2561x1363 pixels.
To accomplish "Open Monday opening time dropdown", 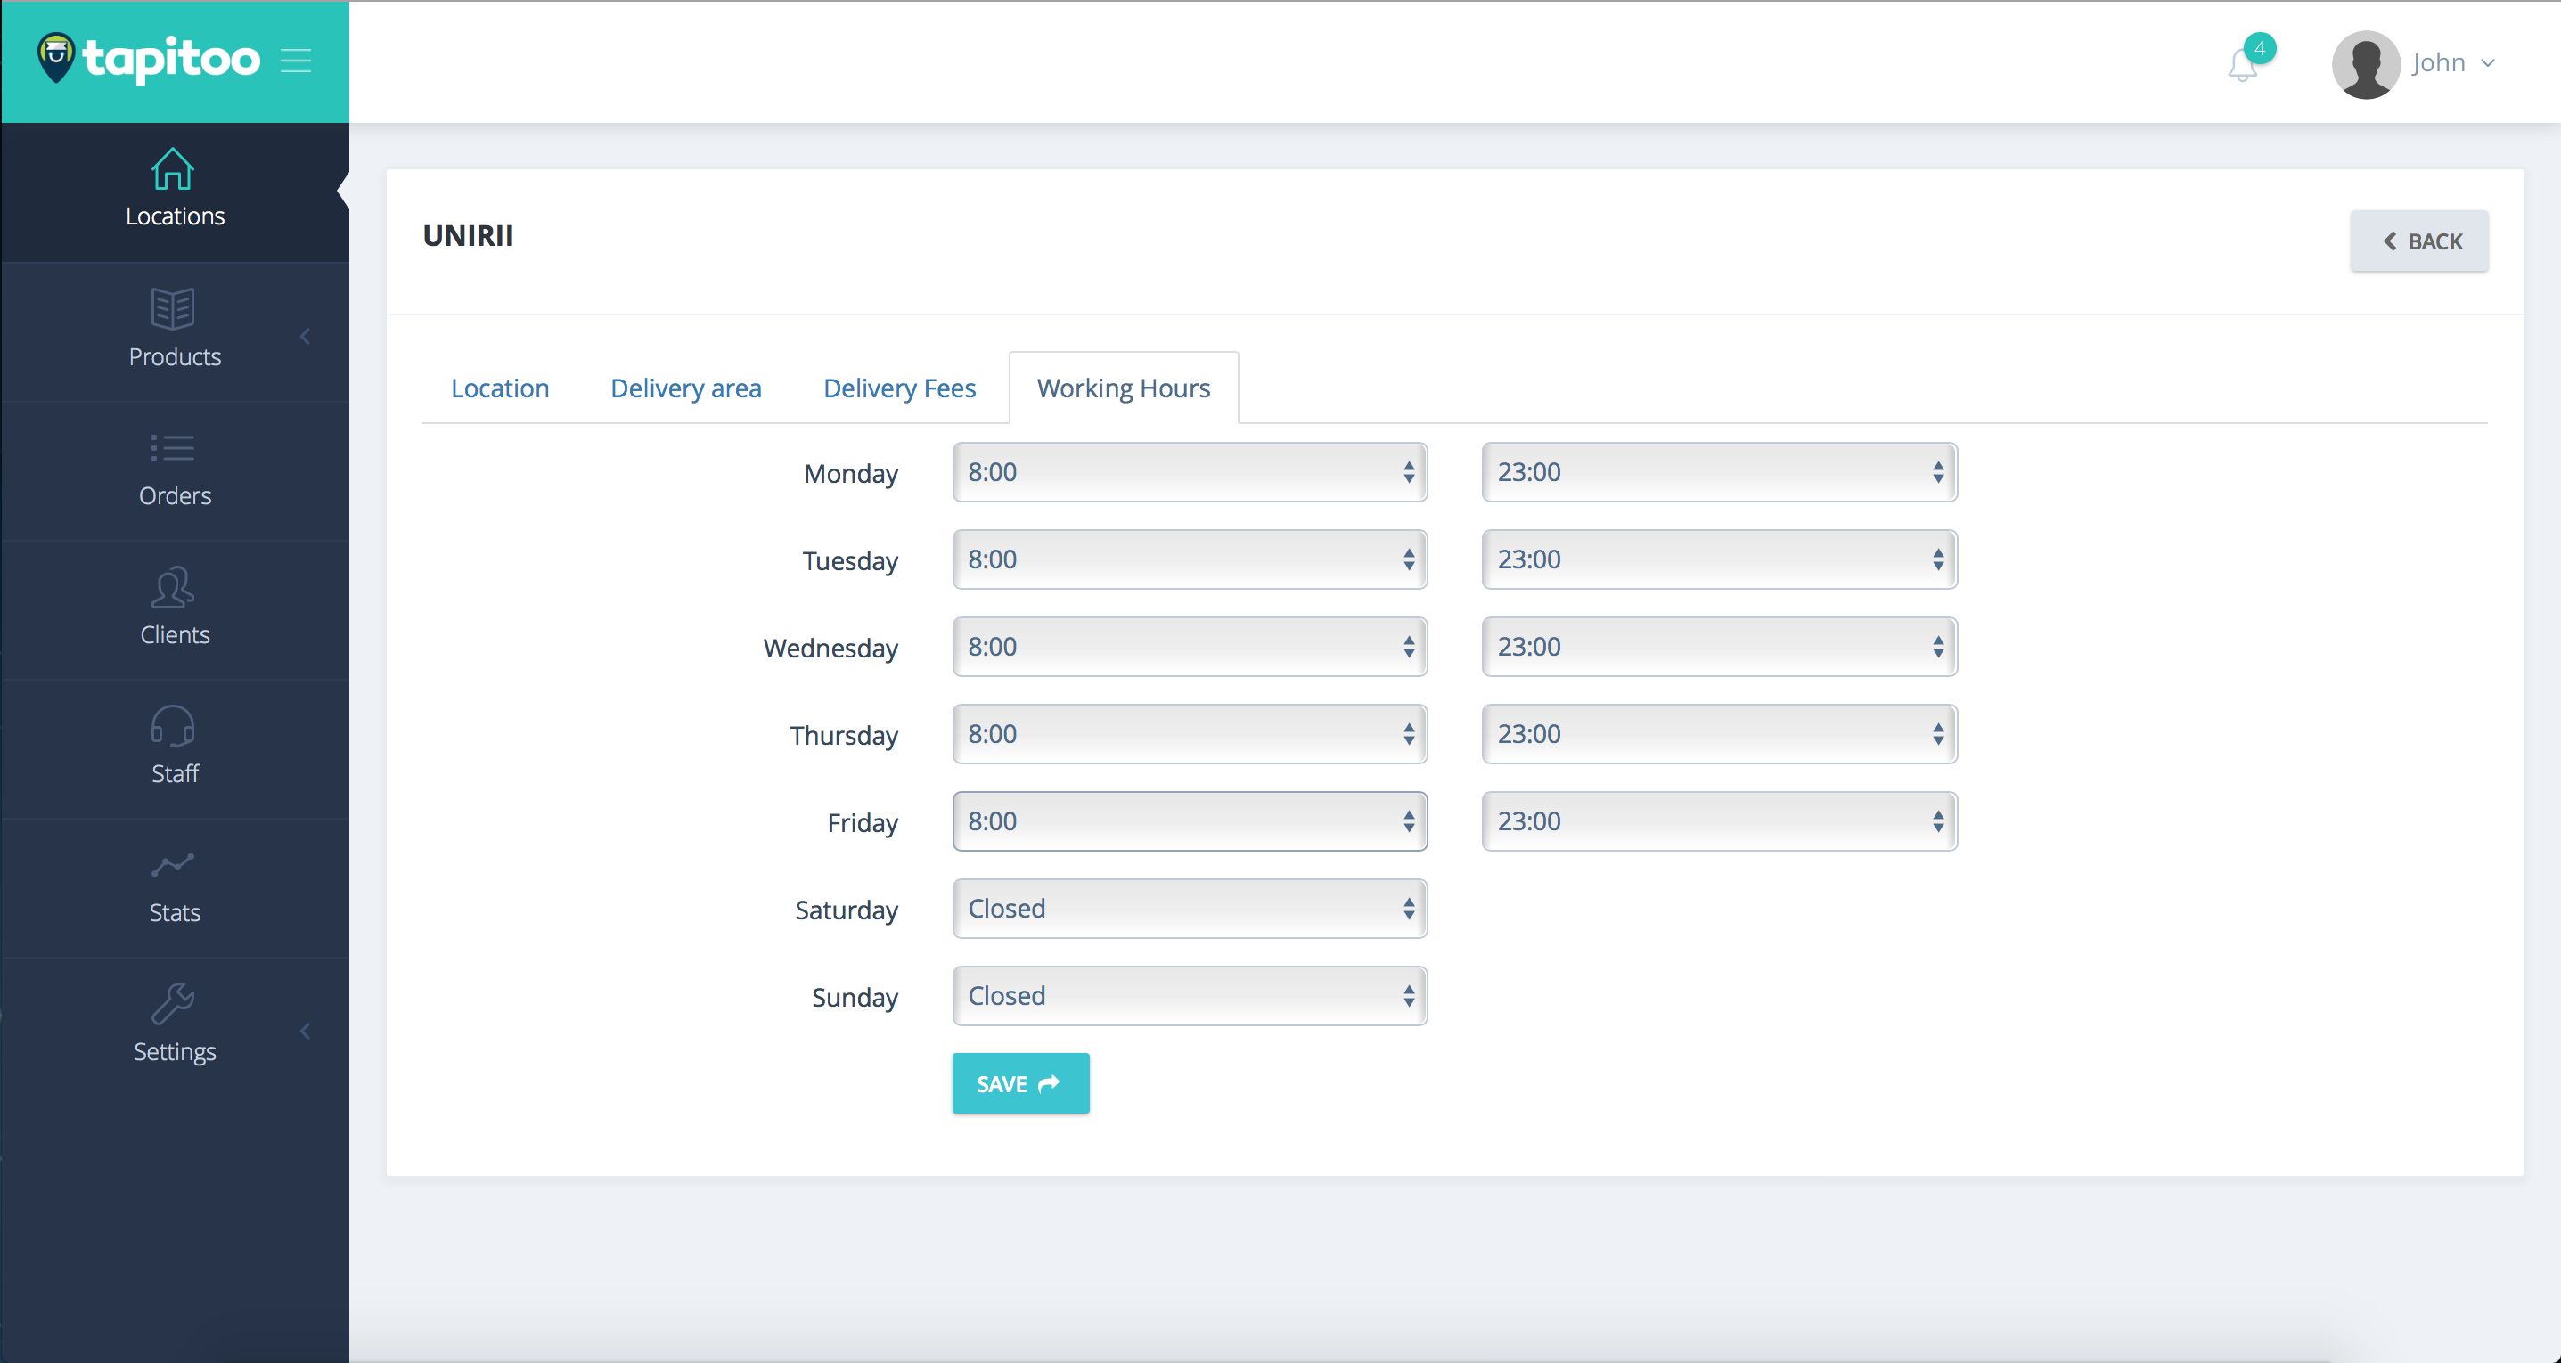I will tap(1189, 472).
